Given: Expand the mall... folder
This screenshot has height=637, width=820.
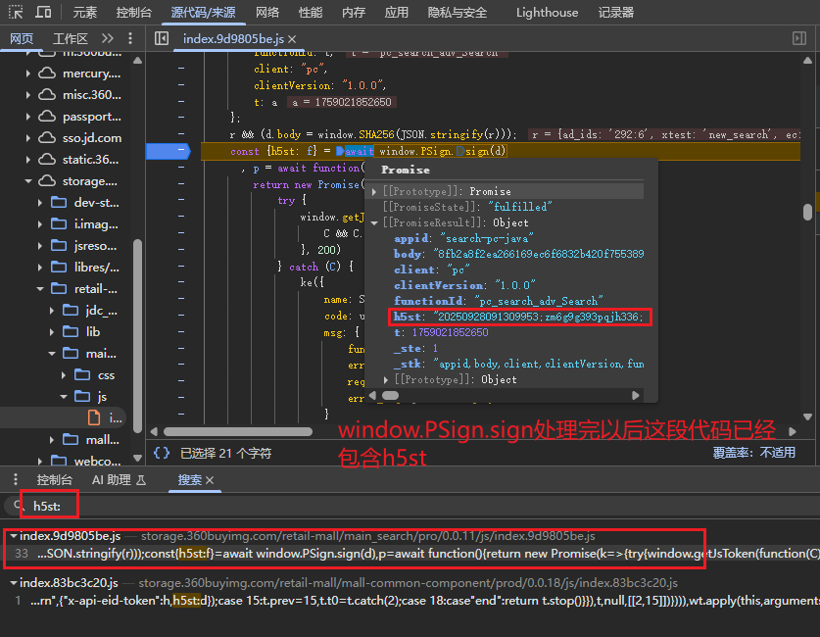Looking at the screenshot, I should click(x=51, y=439).
